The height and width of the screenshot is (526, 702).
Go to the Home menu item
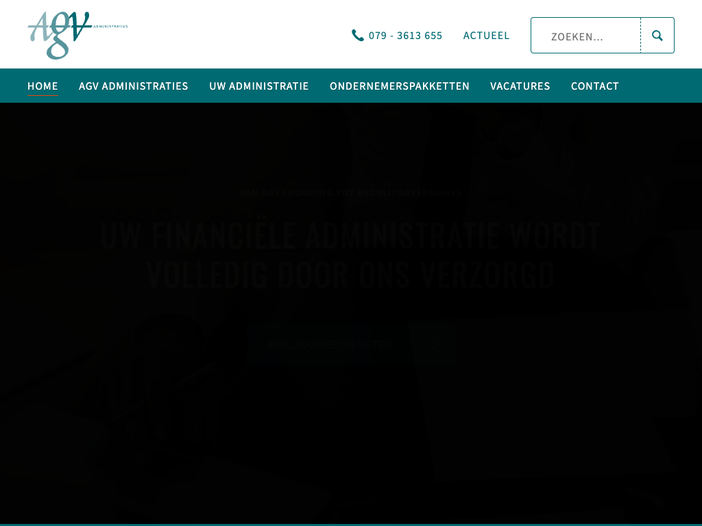click(43, 86)
